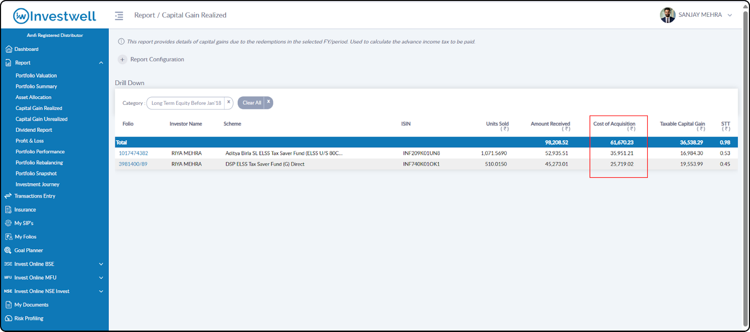The width and height of the screenshot is (750, 332).
Task: Click the Cost of Acquisition column header
Action: (x=614, y=126)
